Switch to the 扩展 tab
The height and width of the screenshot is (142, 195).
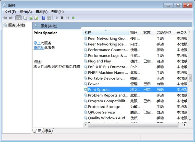point(38,131)
